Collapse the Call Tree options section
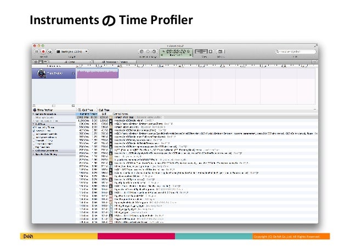 (33, 124)
